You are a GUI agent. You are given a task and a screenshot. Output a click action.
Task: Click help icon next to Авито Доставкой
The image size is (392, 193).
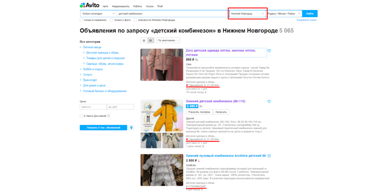coord(109,116)
